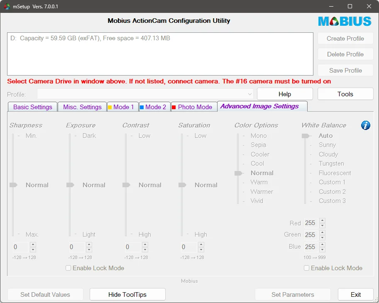This screenshot has width=379, height=303.
Task: Click the Exposure slider thumb
Action: point(70,185)
